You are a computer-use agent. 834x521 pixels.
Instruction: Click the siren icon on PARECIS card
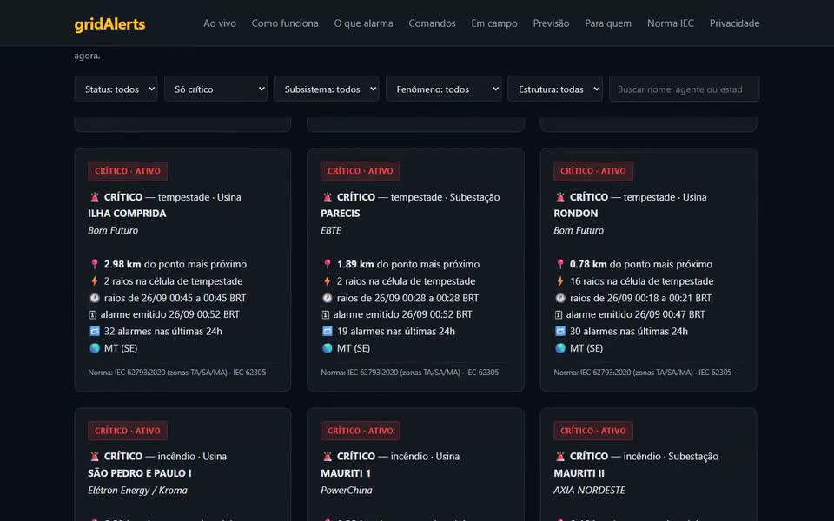328,197
